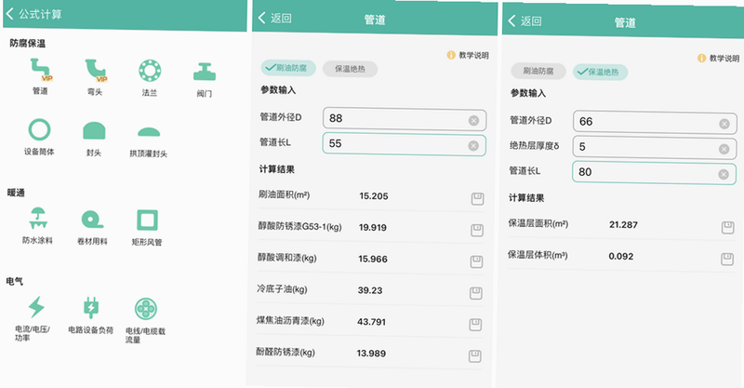744x388 pixels.
Task: Save the 保温层面积 result 21.287
Action: [728, 227]
